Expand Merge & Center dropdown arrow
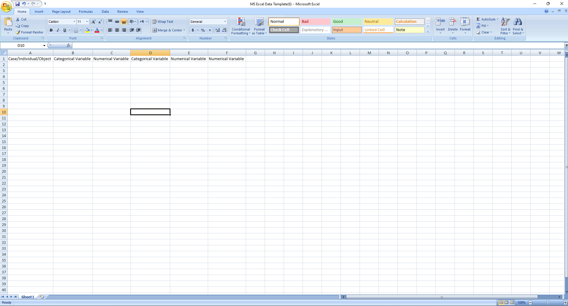The image size is (568, 306). pyautogui.click(x=184, y=30)
